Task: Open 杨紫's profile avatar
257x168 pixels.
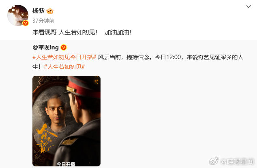Action: pyautogui.click(x=18, y=15)
